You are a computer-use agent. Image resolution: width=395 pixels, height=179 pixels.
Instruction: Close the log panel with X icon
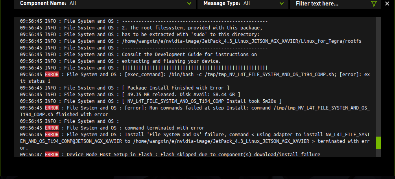[x=387, y=4]
